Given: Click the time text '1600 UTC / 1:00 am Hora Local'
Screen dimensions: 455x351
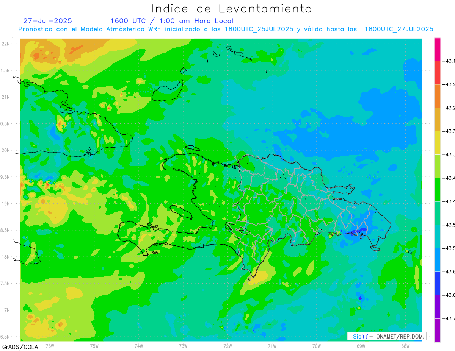Looking at the screenshot, I should click(x=172, y=21).
